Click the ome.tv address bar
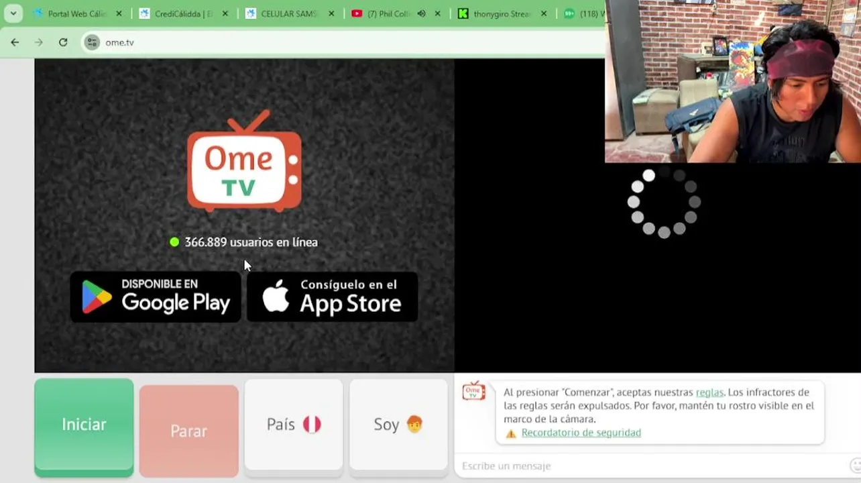The height and width of the screenshot is (483, 861). click(342, 42)
